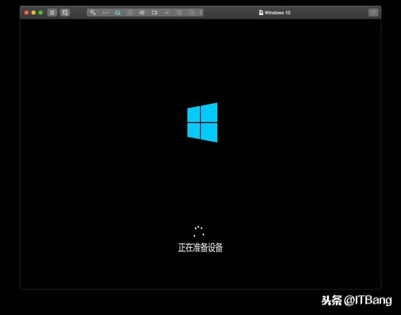This screenshot has width=401, height=315.
Task: Click the view mode button at title bar right
Action: pyautogui.click(x=373, y=12)
